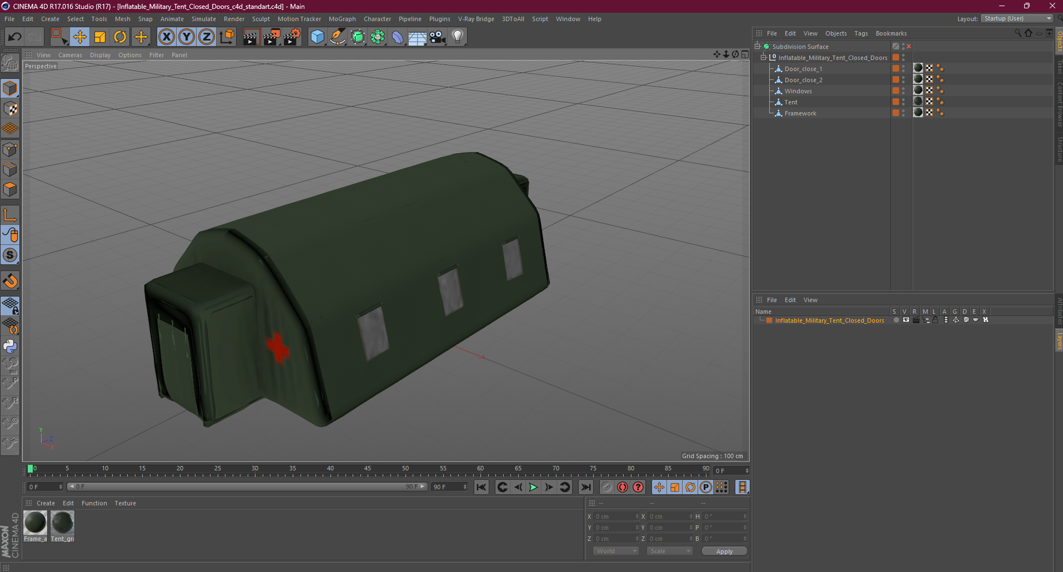The image size is (1063, 572).
Task: Open the Layers side tab
Action: 1059,342
